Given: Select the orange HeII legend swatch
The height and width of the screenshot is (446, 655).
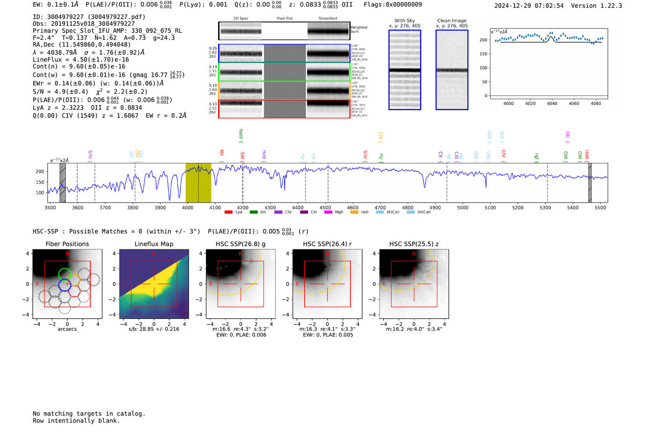Looking at the screenshot, I should 354,212.
